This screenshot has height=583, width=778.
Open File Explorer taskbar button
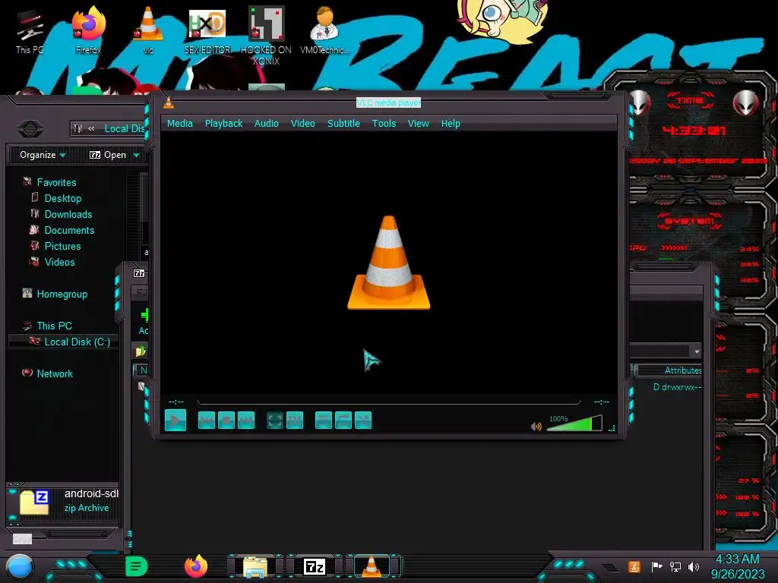point(255,566)
